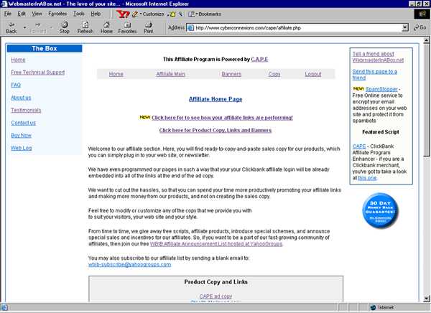
Task: Open Affiliate Main in the navigation bar
Action: coord(170,74)
